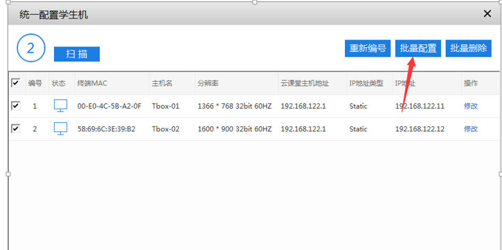The image size is (502, 250).
Task: Click the 统一配置学生机 title text
Action: 53,15
